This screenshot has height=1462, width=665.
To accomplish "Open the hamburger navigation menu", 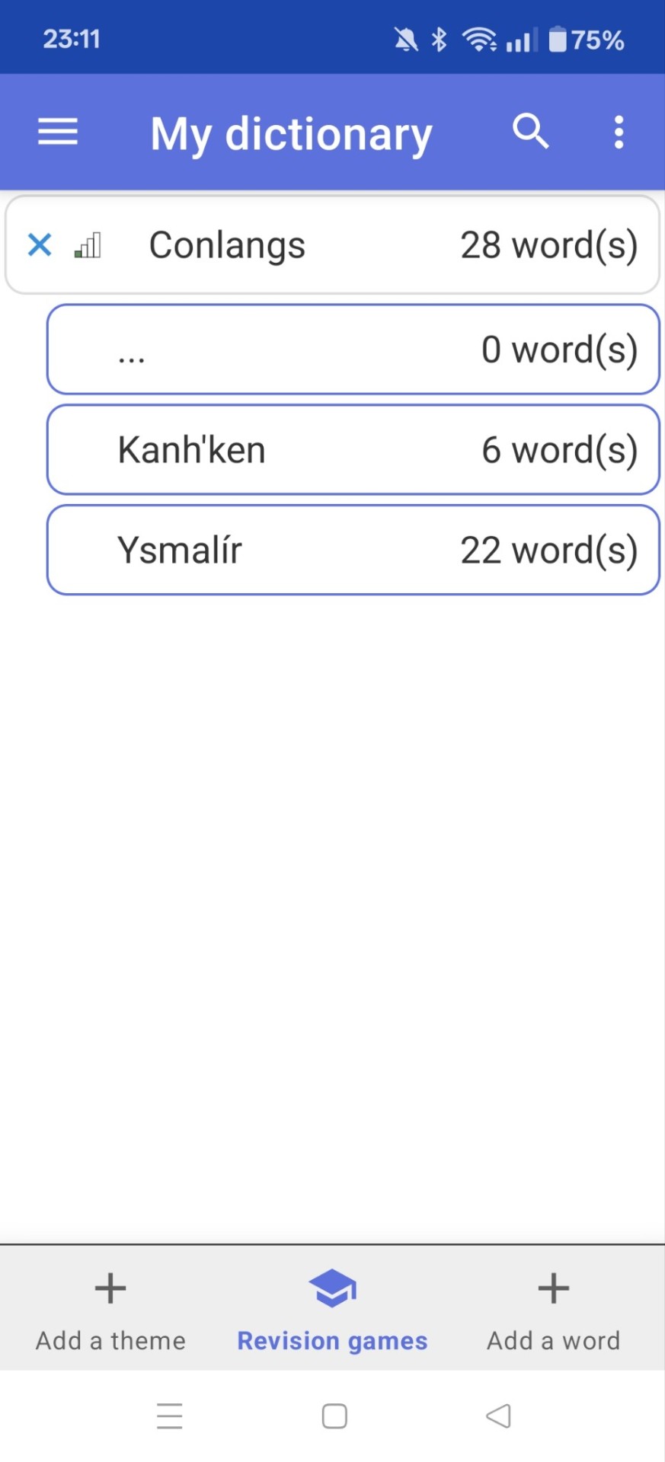I will 58,132.
